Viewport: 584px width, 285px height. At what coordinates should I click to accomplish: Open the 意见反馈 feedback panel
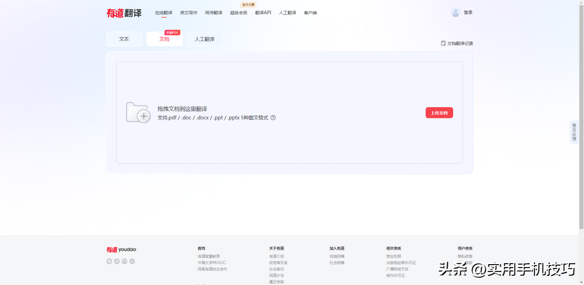tap(573, 132)
